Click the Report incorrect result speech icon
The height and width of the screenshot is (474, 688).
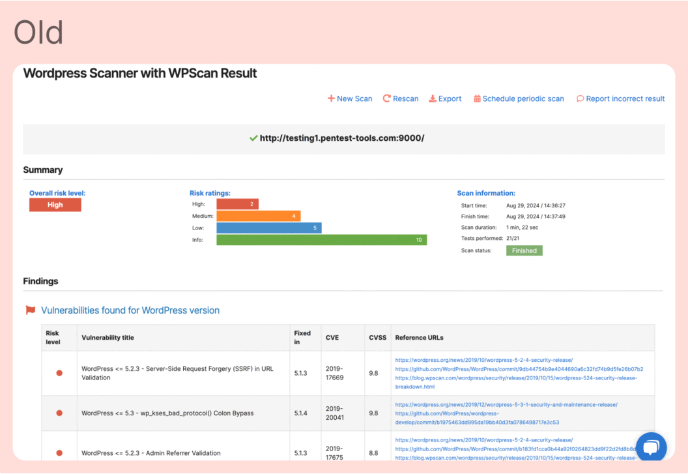(x=580, y=98)
